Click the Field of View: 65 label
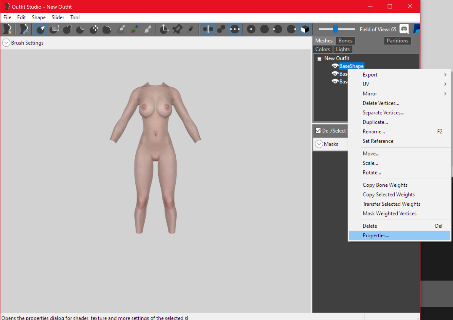 (378, 29)
